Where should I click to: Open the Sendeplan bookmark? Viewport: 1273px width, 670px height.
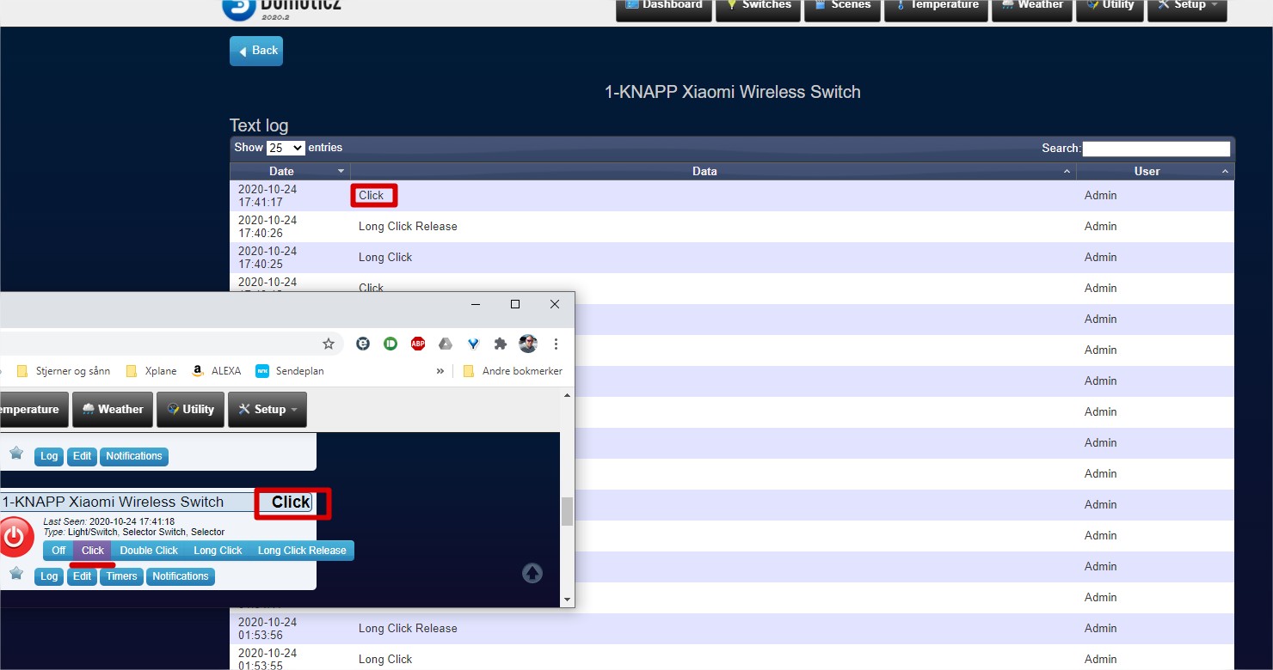[290, 371]
